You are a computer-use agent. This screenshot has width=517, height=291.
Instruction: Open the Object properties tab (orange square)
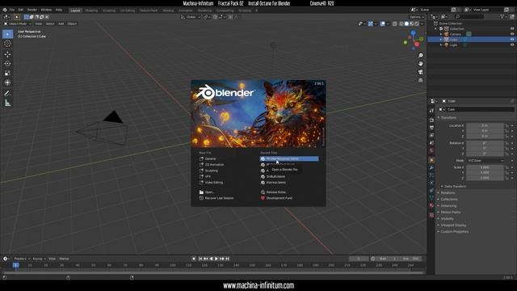[x=431, y=160]
